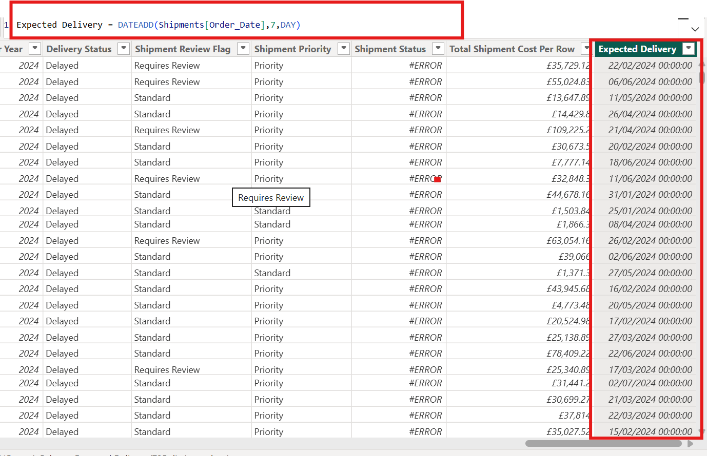Click the date cell 06/06/2024 00:00:00
The image size is (707, 456).
pyautogui.click(x=650, y=81)
